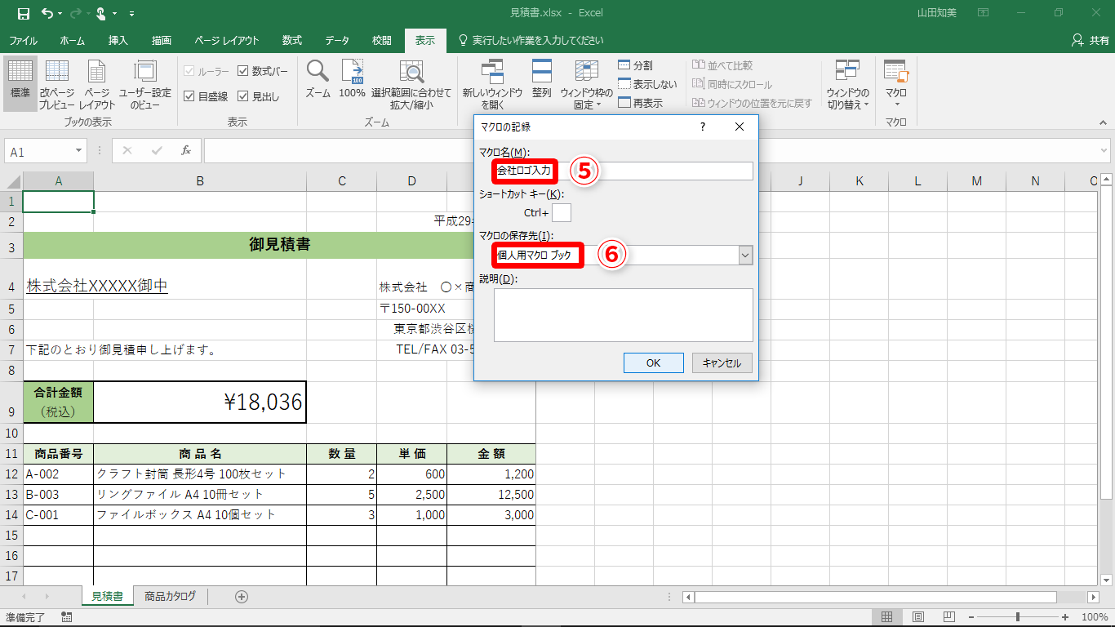1115x627 pixels.
Task: Click the zoom slider handle in the status bar
Action: 1018,617
